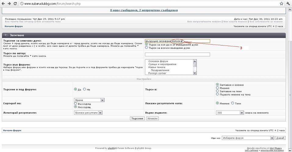
Task: Choose Да for subforum search
Action: (x=75, y=89)
